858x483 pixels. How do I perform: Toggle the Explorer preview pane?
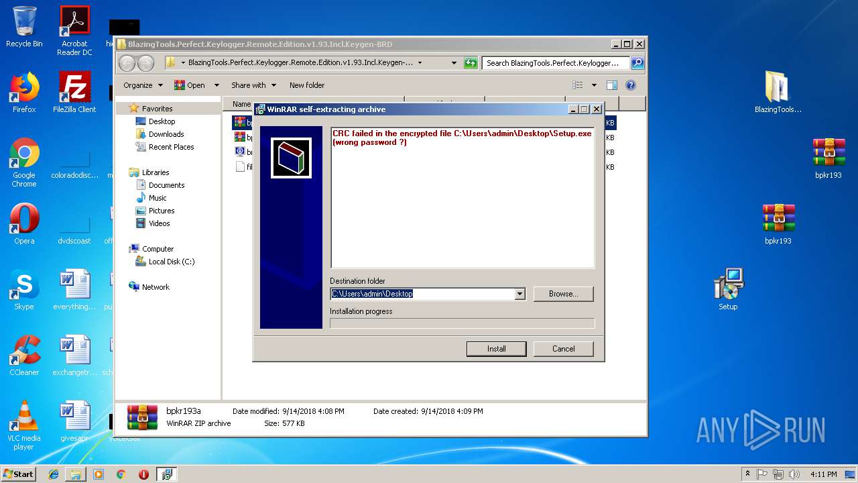611,85
